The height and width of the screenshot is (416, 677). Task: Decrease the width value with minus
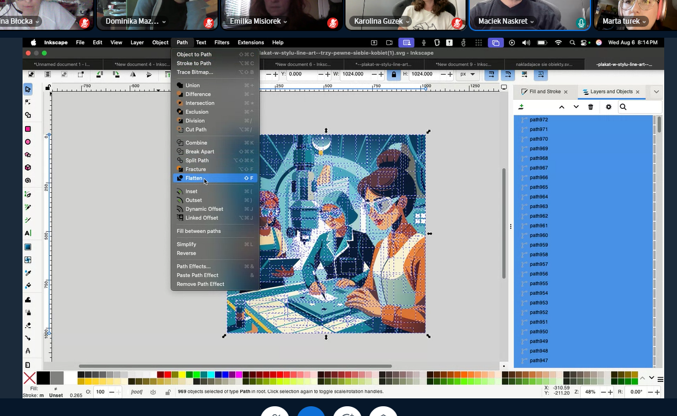[x=374, y=74]
